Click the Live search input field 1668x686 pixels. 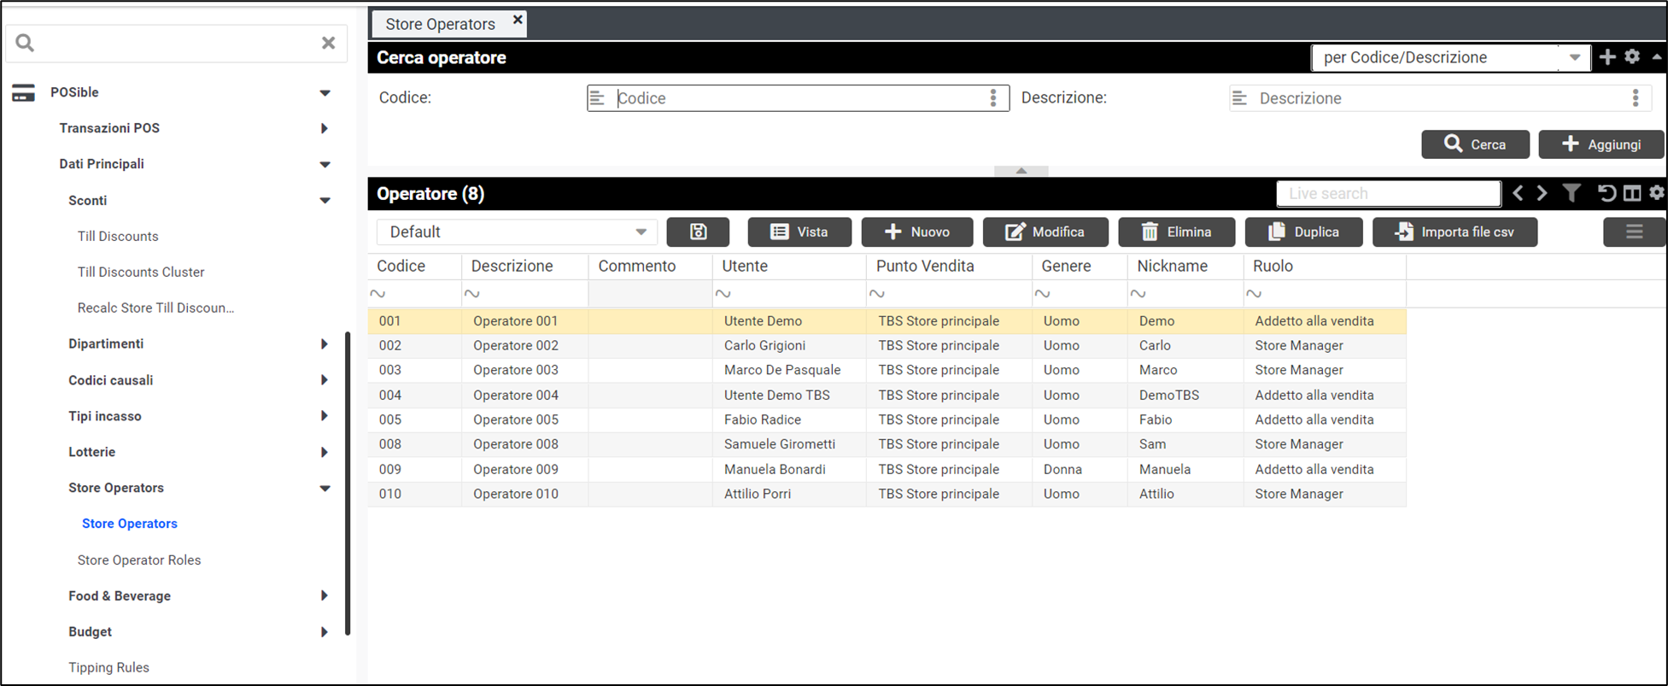pos(1388,193)
